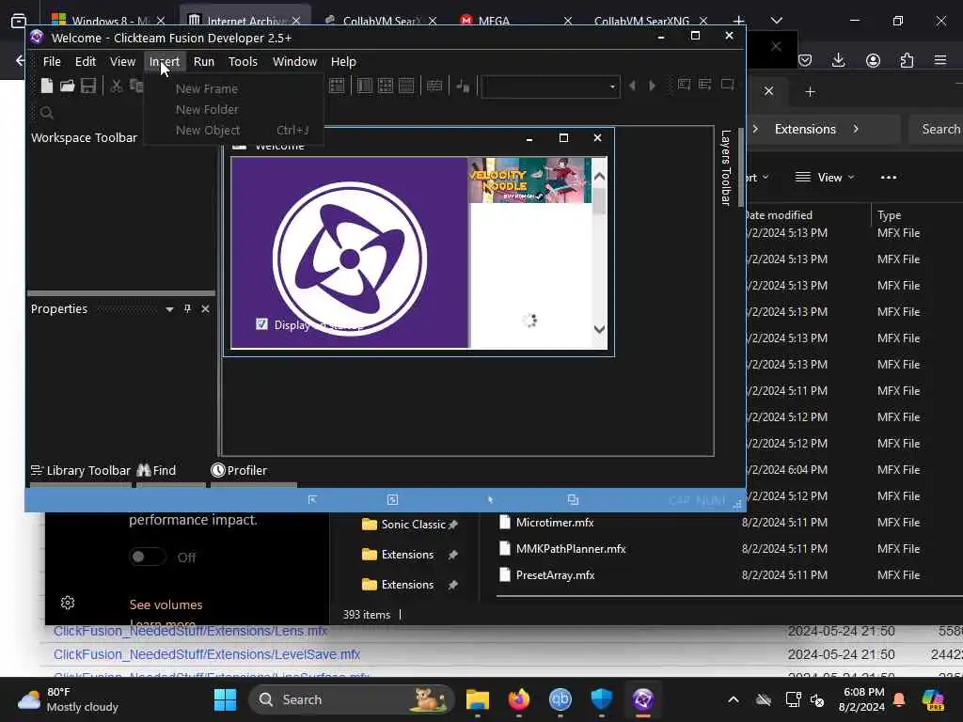Viewport: 963px width, 722px height.
Task: Click the New file icon in Fusion toolbar
Action: pyautogui.click(x=47, y=86)
